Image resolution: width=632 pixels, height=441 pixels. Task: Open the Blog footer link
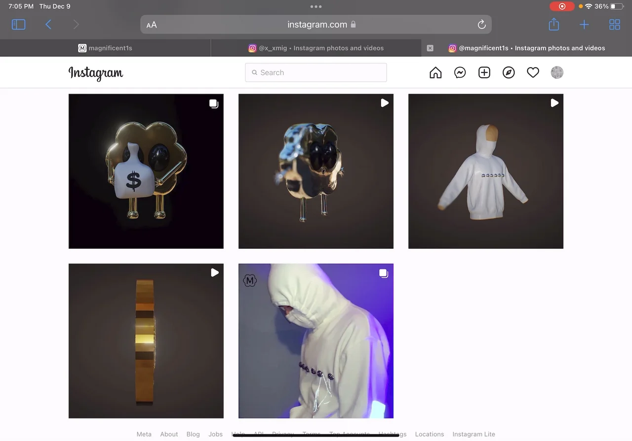point(193,434)
